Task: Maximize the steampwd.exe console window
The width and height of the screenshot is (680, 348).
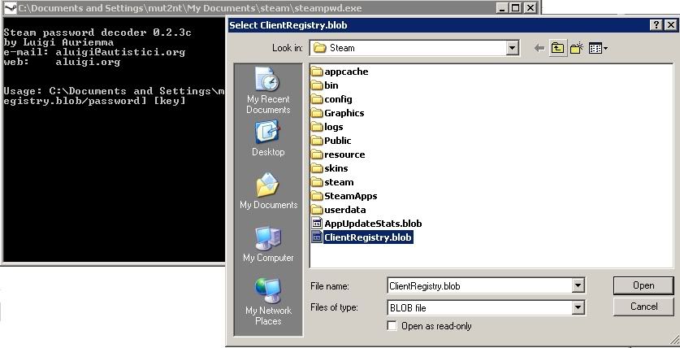Action: (515, 8)
